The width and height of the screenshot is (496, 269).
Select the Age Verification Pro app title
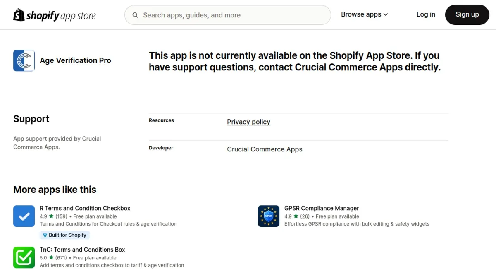pyautogui.click(x=75, y=60)
